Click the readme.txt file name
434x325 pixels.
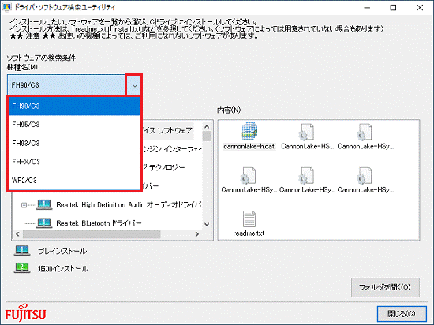[x=249, y=233]
